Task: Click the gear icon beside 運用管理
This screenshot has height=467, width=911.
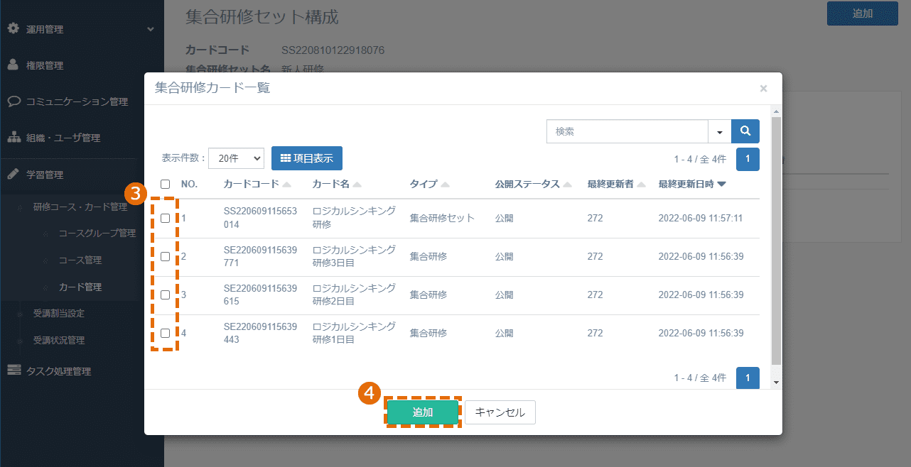Action: pyautogui.click(x=13, y=29)
